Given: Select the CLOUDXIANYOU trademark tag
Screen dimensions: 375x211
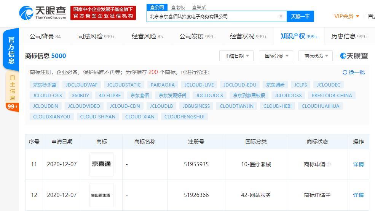Looking at the screenshot, I should (x=52, y=117).
